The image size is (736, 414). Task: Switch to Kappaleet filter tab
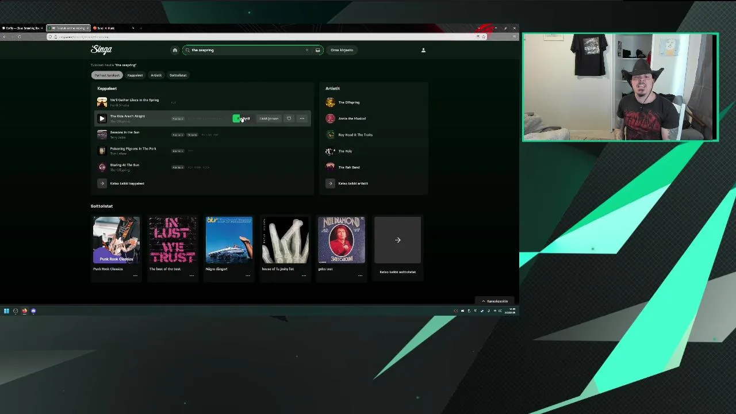135,75
